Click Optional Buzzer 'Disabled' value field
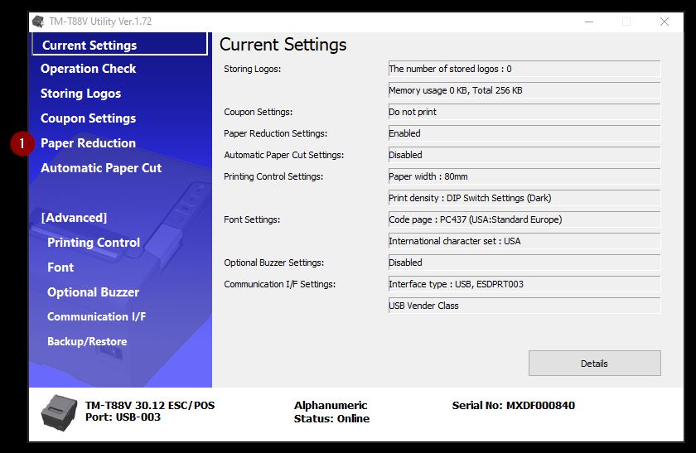This screenshot has width=696, height=453. (524, 263)
